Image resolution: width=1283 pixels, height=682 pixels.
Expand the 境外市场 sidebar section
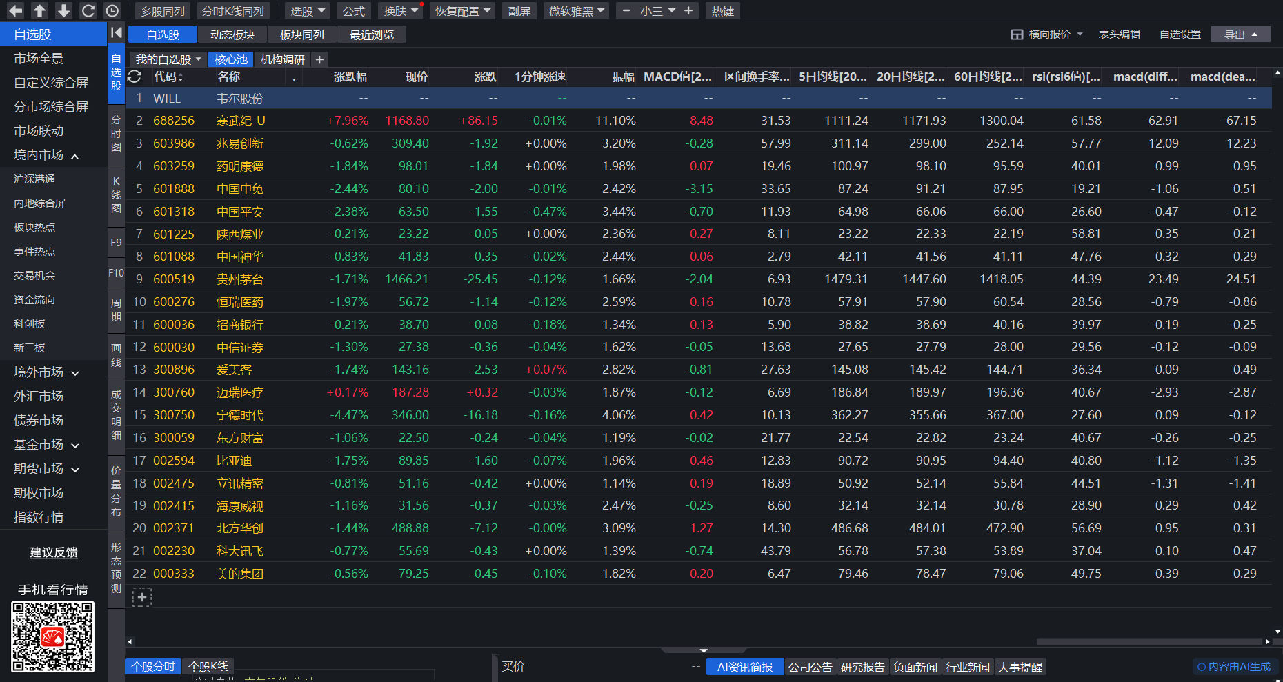(75, 373)
